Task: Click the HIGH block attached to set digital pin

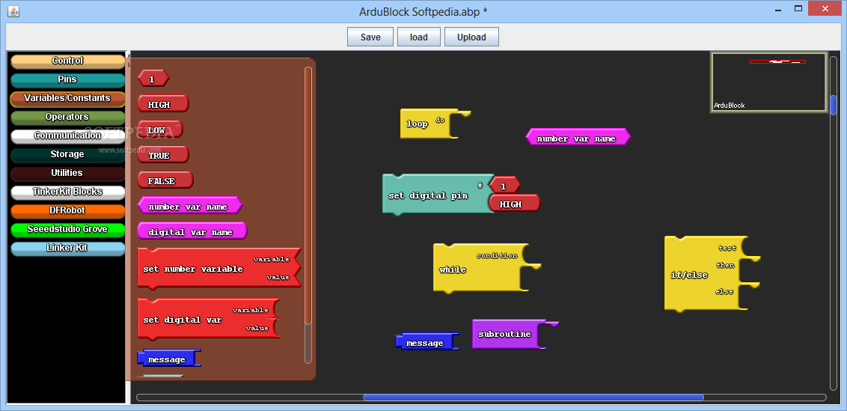Action: coord(514,204)
